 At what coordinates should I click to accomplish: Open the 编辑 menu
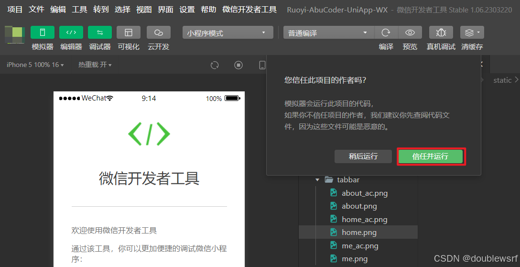tap(58, 9)
